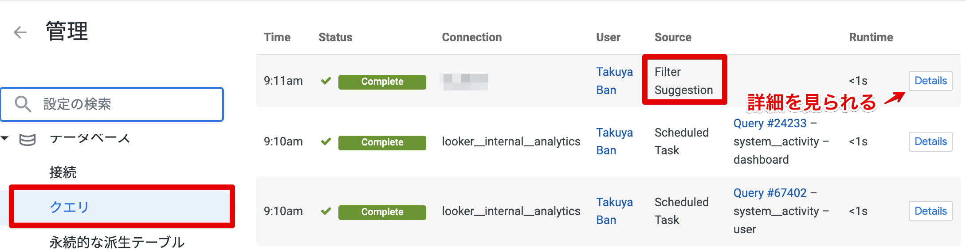Open Details for the Filter Suggestion query

point(930,81)
